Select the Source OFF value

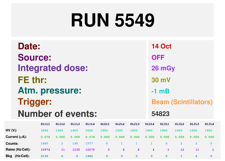(158, 57)
